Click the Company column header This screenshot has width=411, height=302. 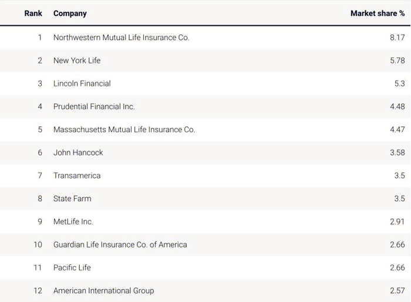tap(70, 13)
